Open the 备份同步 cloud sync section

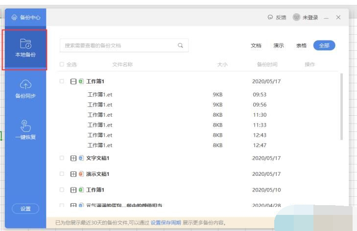coord(24,89)
